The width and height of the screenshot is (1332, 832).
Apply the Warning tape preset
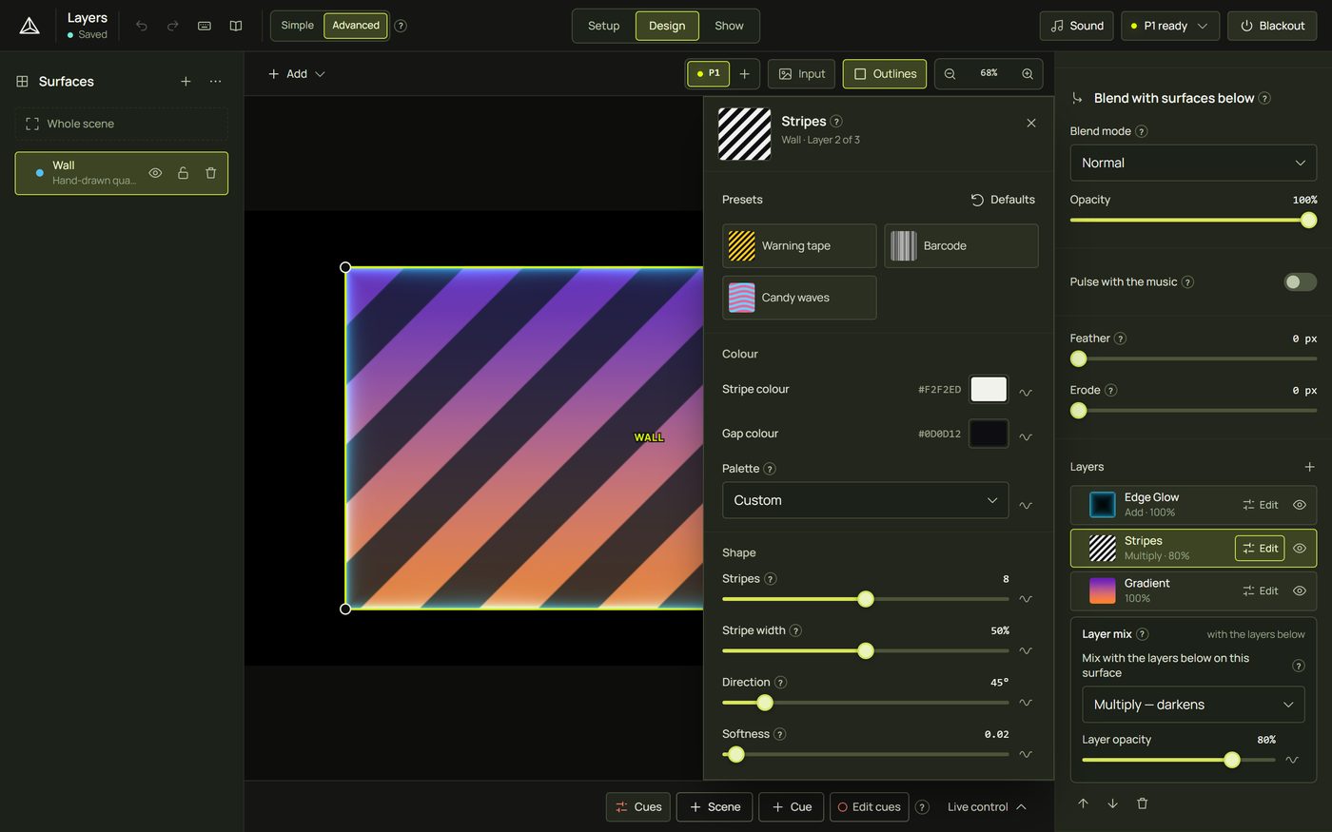pos(799,246)
